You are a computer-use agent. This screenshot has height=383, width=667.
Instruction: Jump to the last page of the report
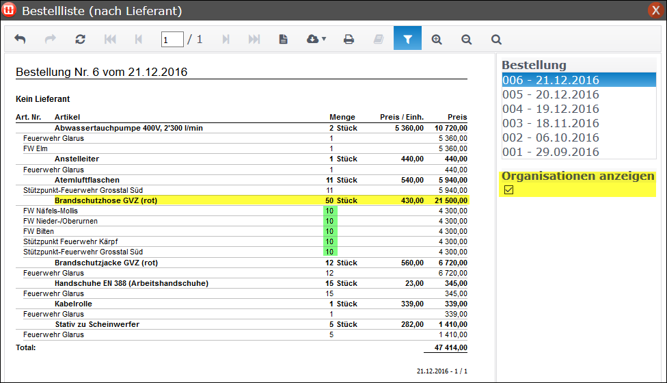254,40
